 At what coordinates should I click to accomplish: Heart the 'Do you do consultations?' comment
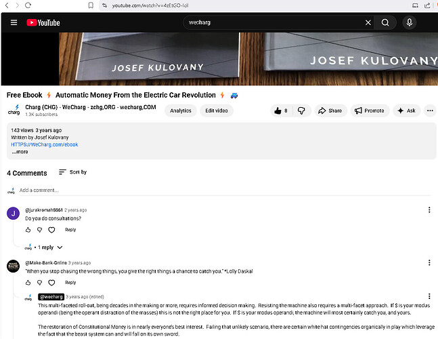tap(51, 230)
